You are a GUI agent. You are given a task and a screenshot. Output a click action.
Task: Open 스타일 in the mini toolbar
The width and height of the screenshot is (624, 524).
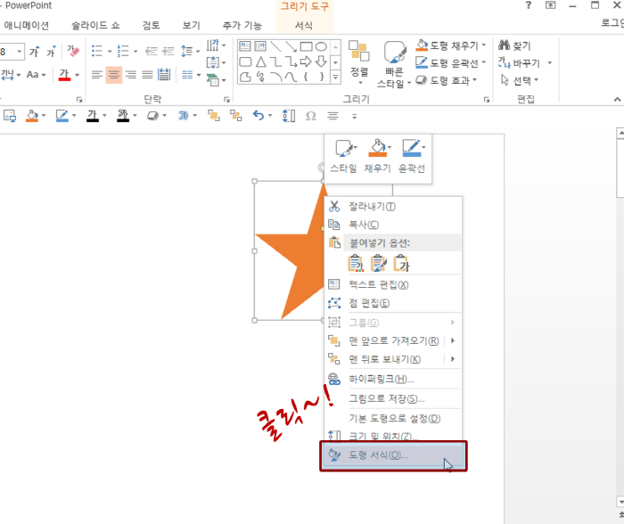click(x=343, y=156)
